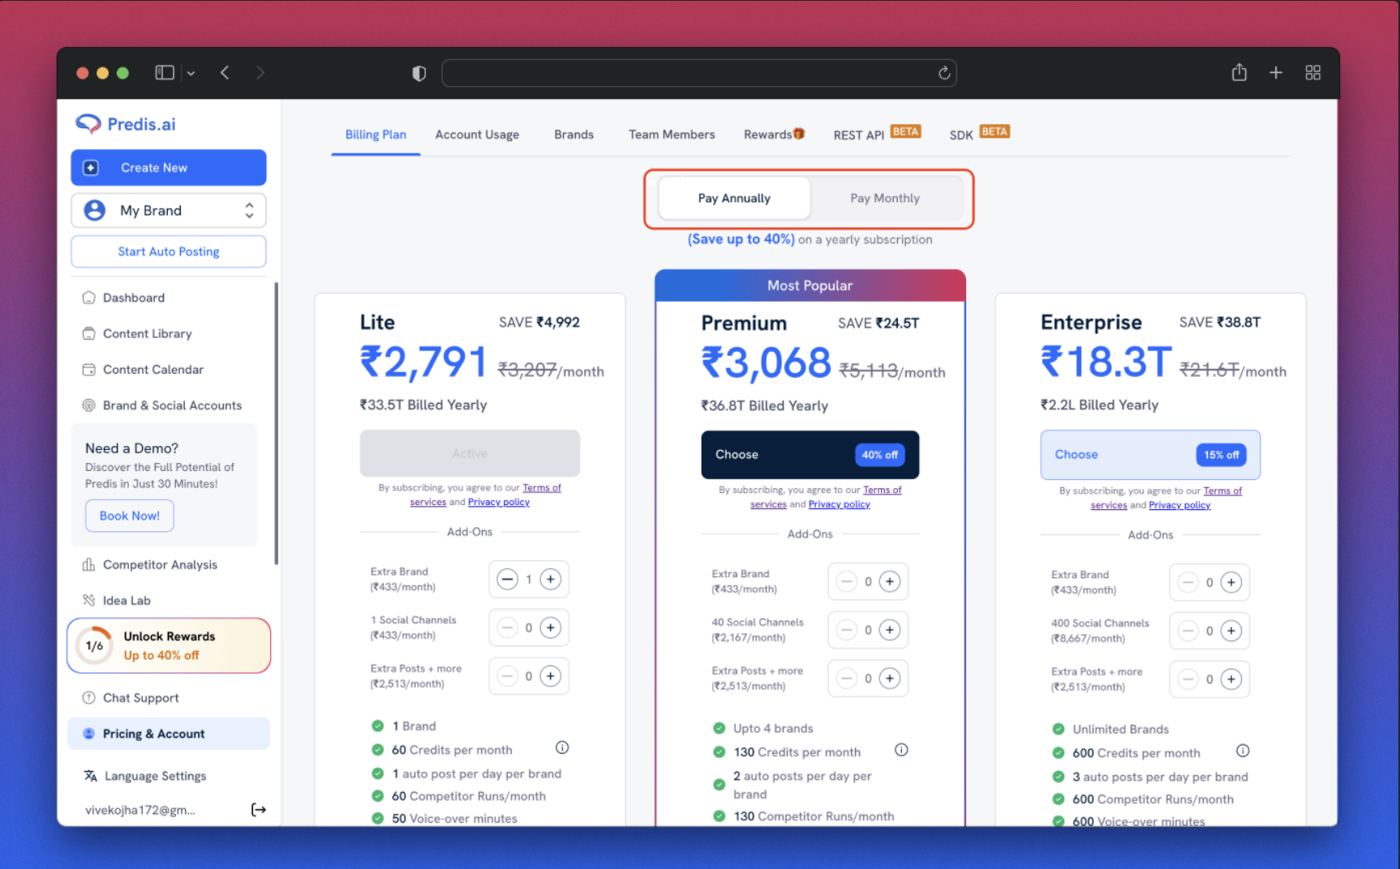This screenshot has width=1400, height=869.
Task: Switch to the Brands tab
Action: [x=573, y=135]
